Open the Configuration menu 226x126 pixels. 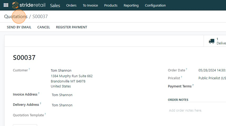click(155, 5)
